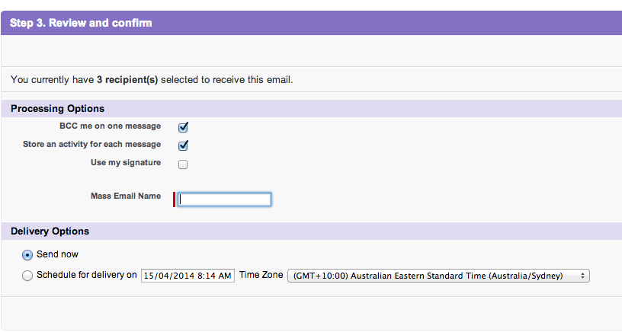Click into the Mass Email Name field
The height and width of the screenshot is (332, 622).
coord(225,200)
